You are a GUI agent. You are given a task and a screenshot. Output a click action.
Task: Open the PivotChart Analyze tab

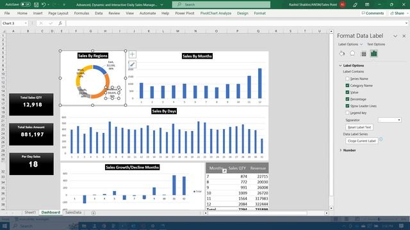click(216, 13)
